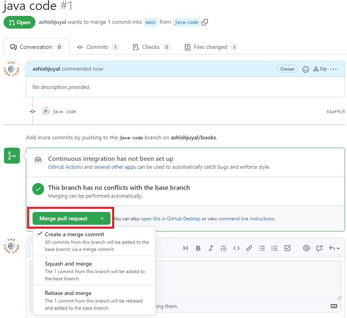Viewport: 347px width, 318px height.
Task: Open the emoji reaction picker on comment
Action: pos(306,69)
